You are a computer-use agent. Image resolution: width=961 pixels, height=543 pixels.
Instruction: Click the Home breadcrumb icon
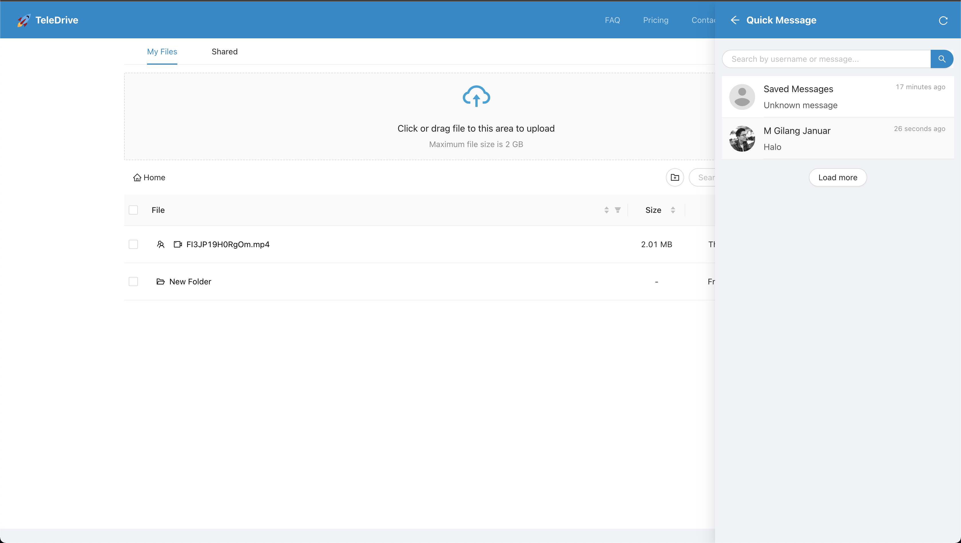[x=137, y=178]
